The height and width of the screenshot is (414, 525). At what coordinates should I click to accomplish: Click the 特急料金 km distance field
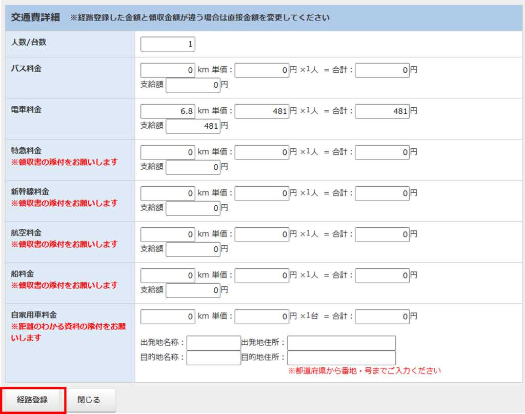click(168, 152)
